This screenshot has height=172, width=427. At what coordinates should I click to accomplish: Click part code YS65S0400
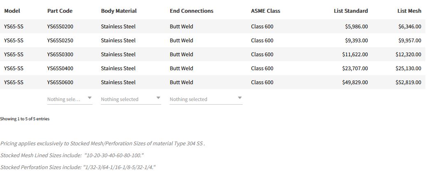click(60, 69)
